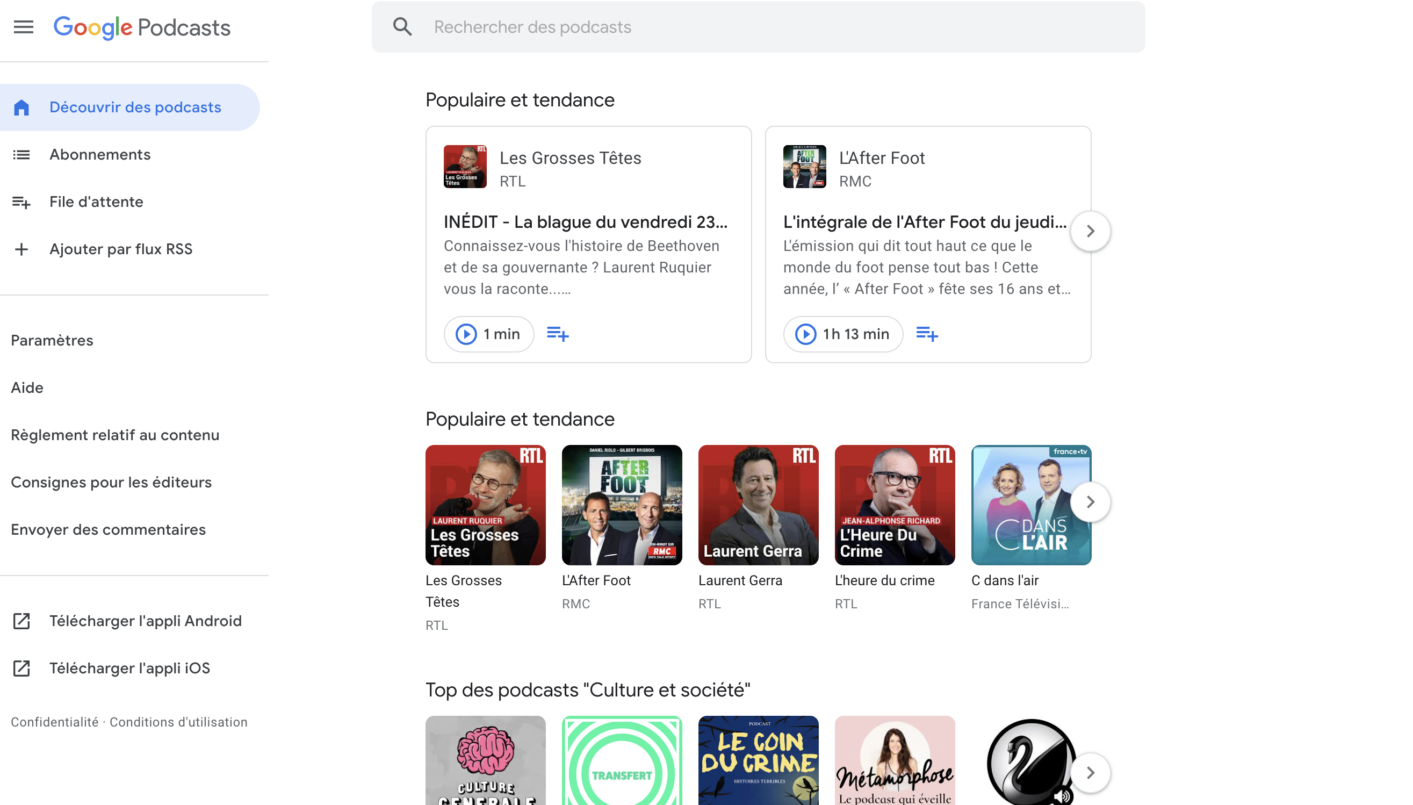Screen dimensions: 1413x805
Task: Click external-link icon for iOS app
Action: [x=21, y=668]
